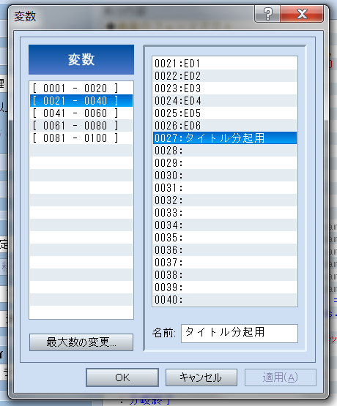The height and width of the screenshot is (406, 337).
Task: Select empty variable 0030
Action: click(x=225, y=176)
